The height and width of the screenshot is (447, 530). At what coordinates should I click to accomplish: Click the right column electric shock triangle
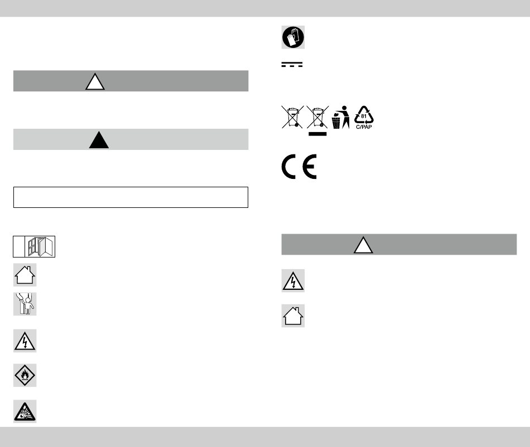[x=293, y=280]
